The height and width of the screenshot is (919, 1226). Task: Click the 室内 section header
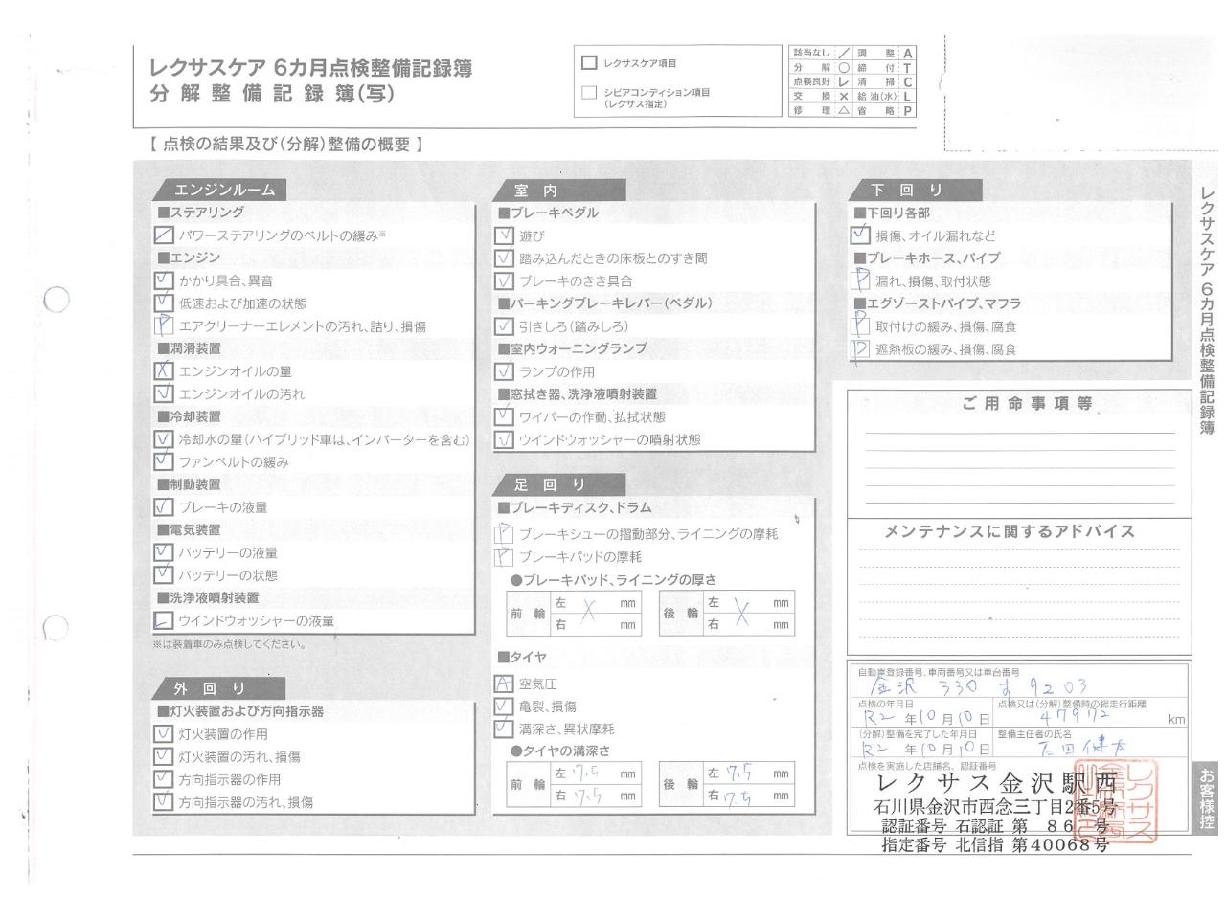tap(559, 190)
